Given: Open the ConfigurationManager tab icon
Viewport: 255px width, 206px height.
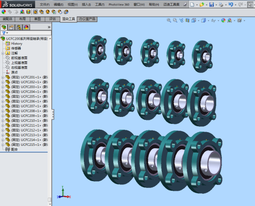Looking at the screenshot, I should click(19, 27).
